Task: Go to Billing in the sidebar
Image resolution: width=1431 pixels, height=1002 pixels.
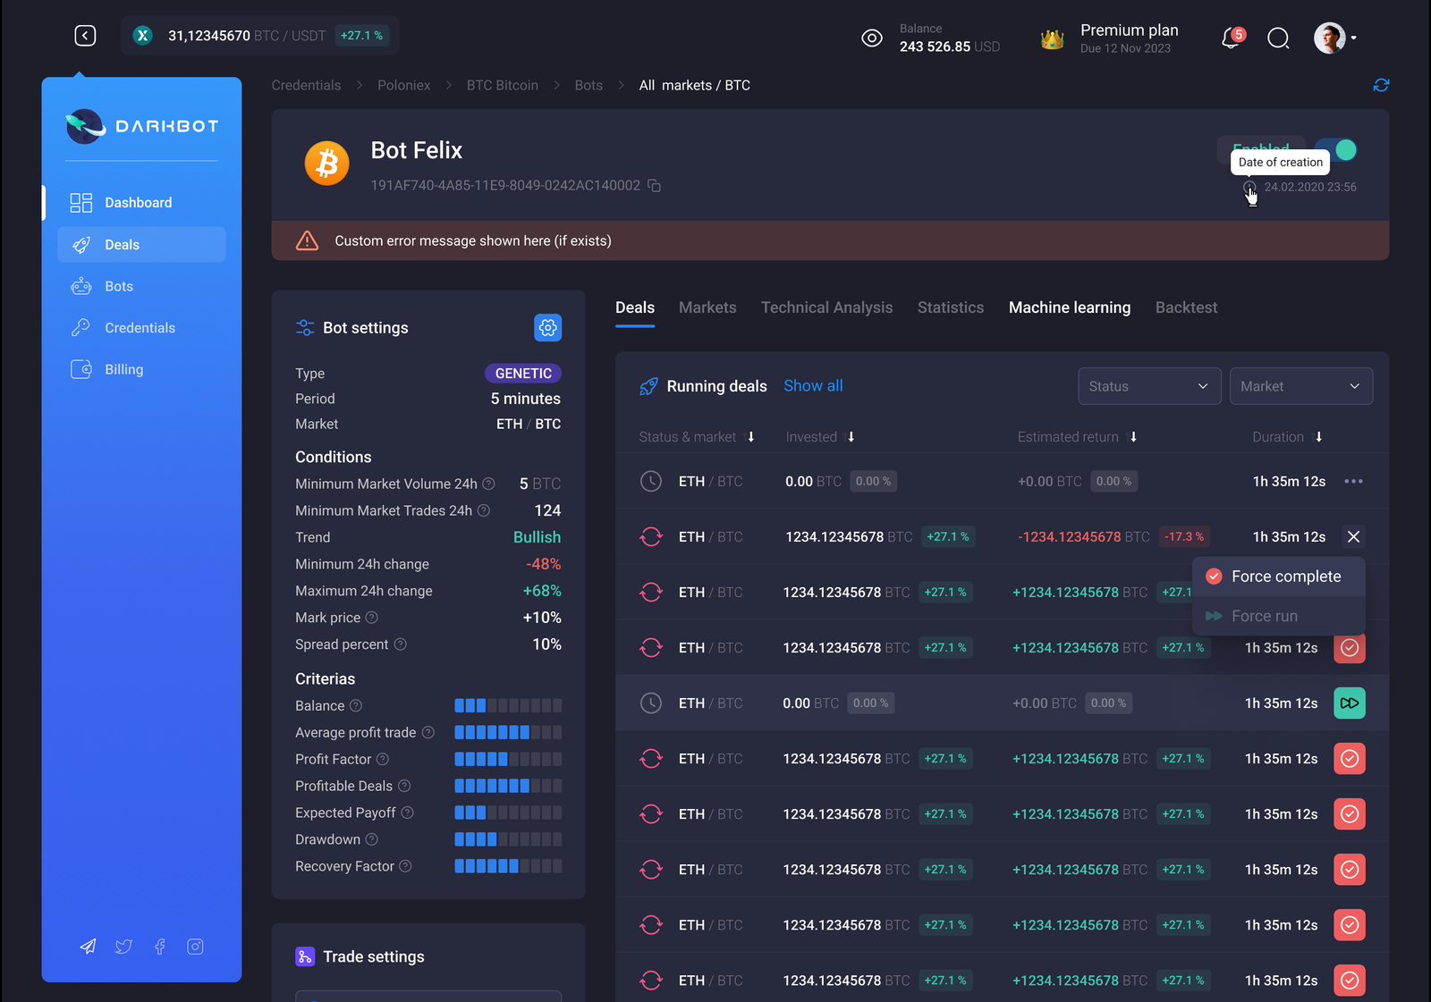Action: (x=123, y=369)
